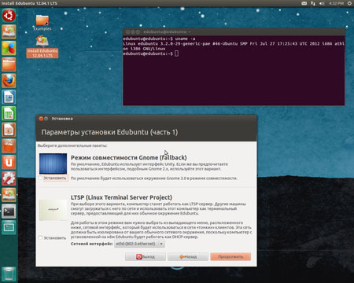Maximize the terminal window
Screen dimensions: 354x283
[x=138, y=32]
